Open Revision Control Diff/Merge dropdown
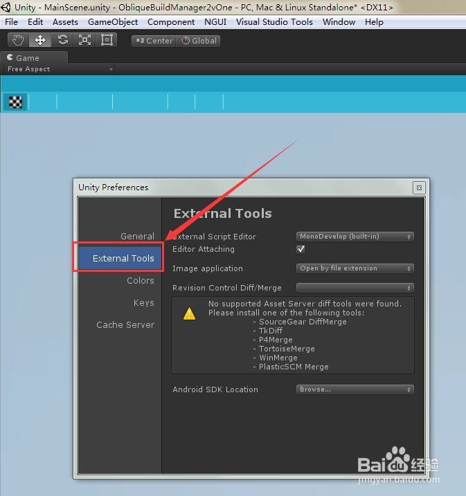The width and height of the screenshot is (466, 496). click(x=355, y=288)
